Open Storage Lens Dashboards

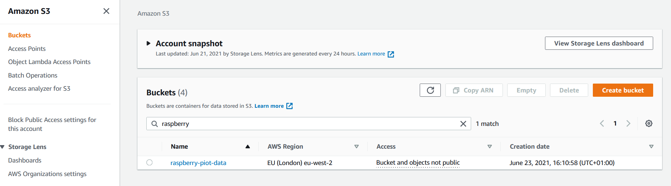pyautogui.click(x=25, y=160)
